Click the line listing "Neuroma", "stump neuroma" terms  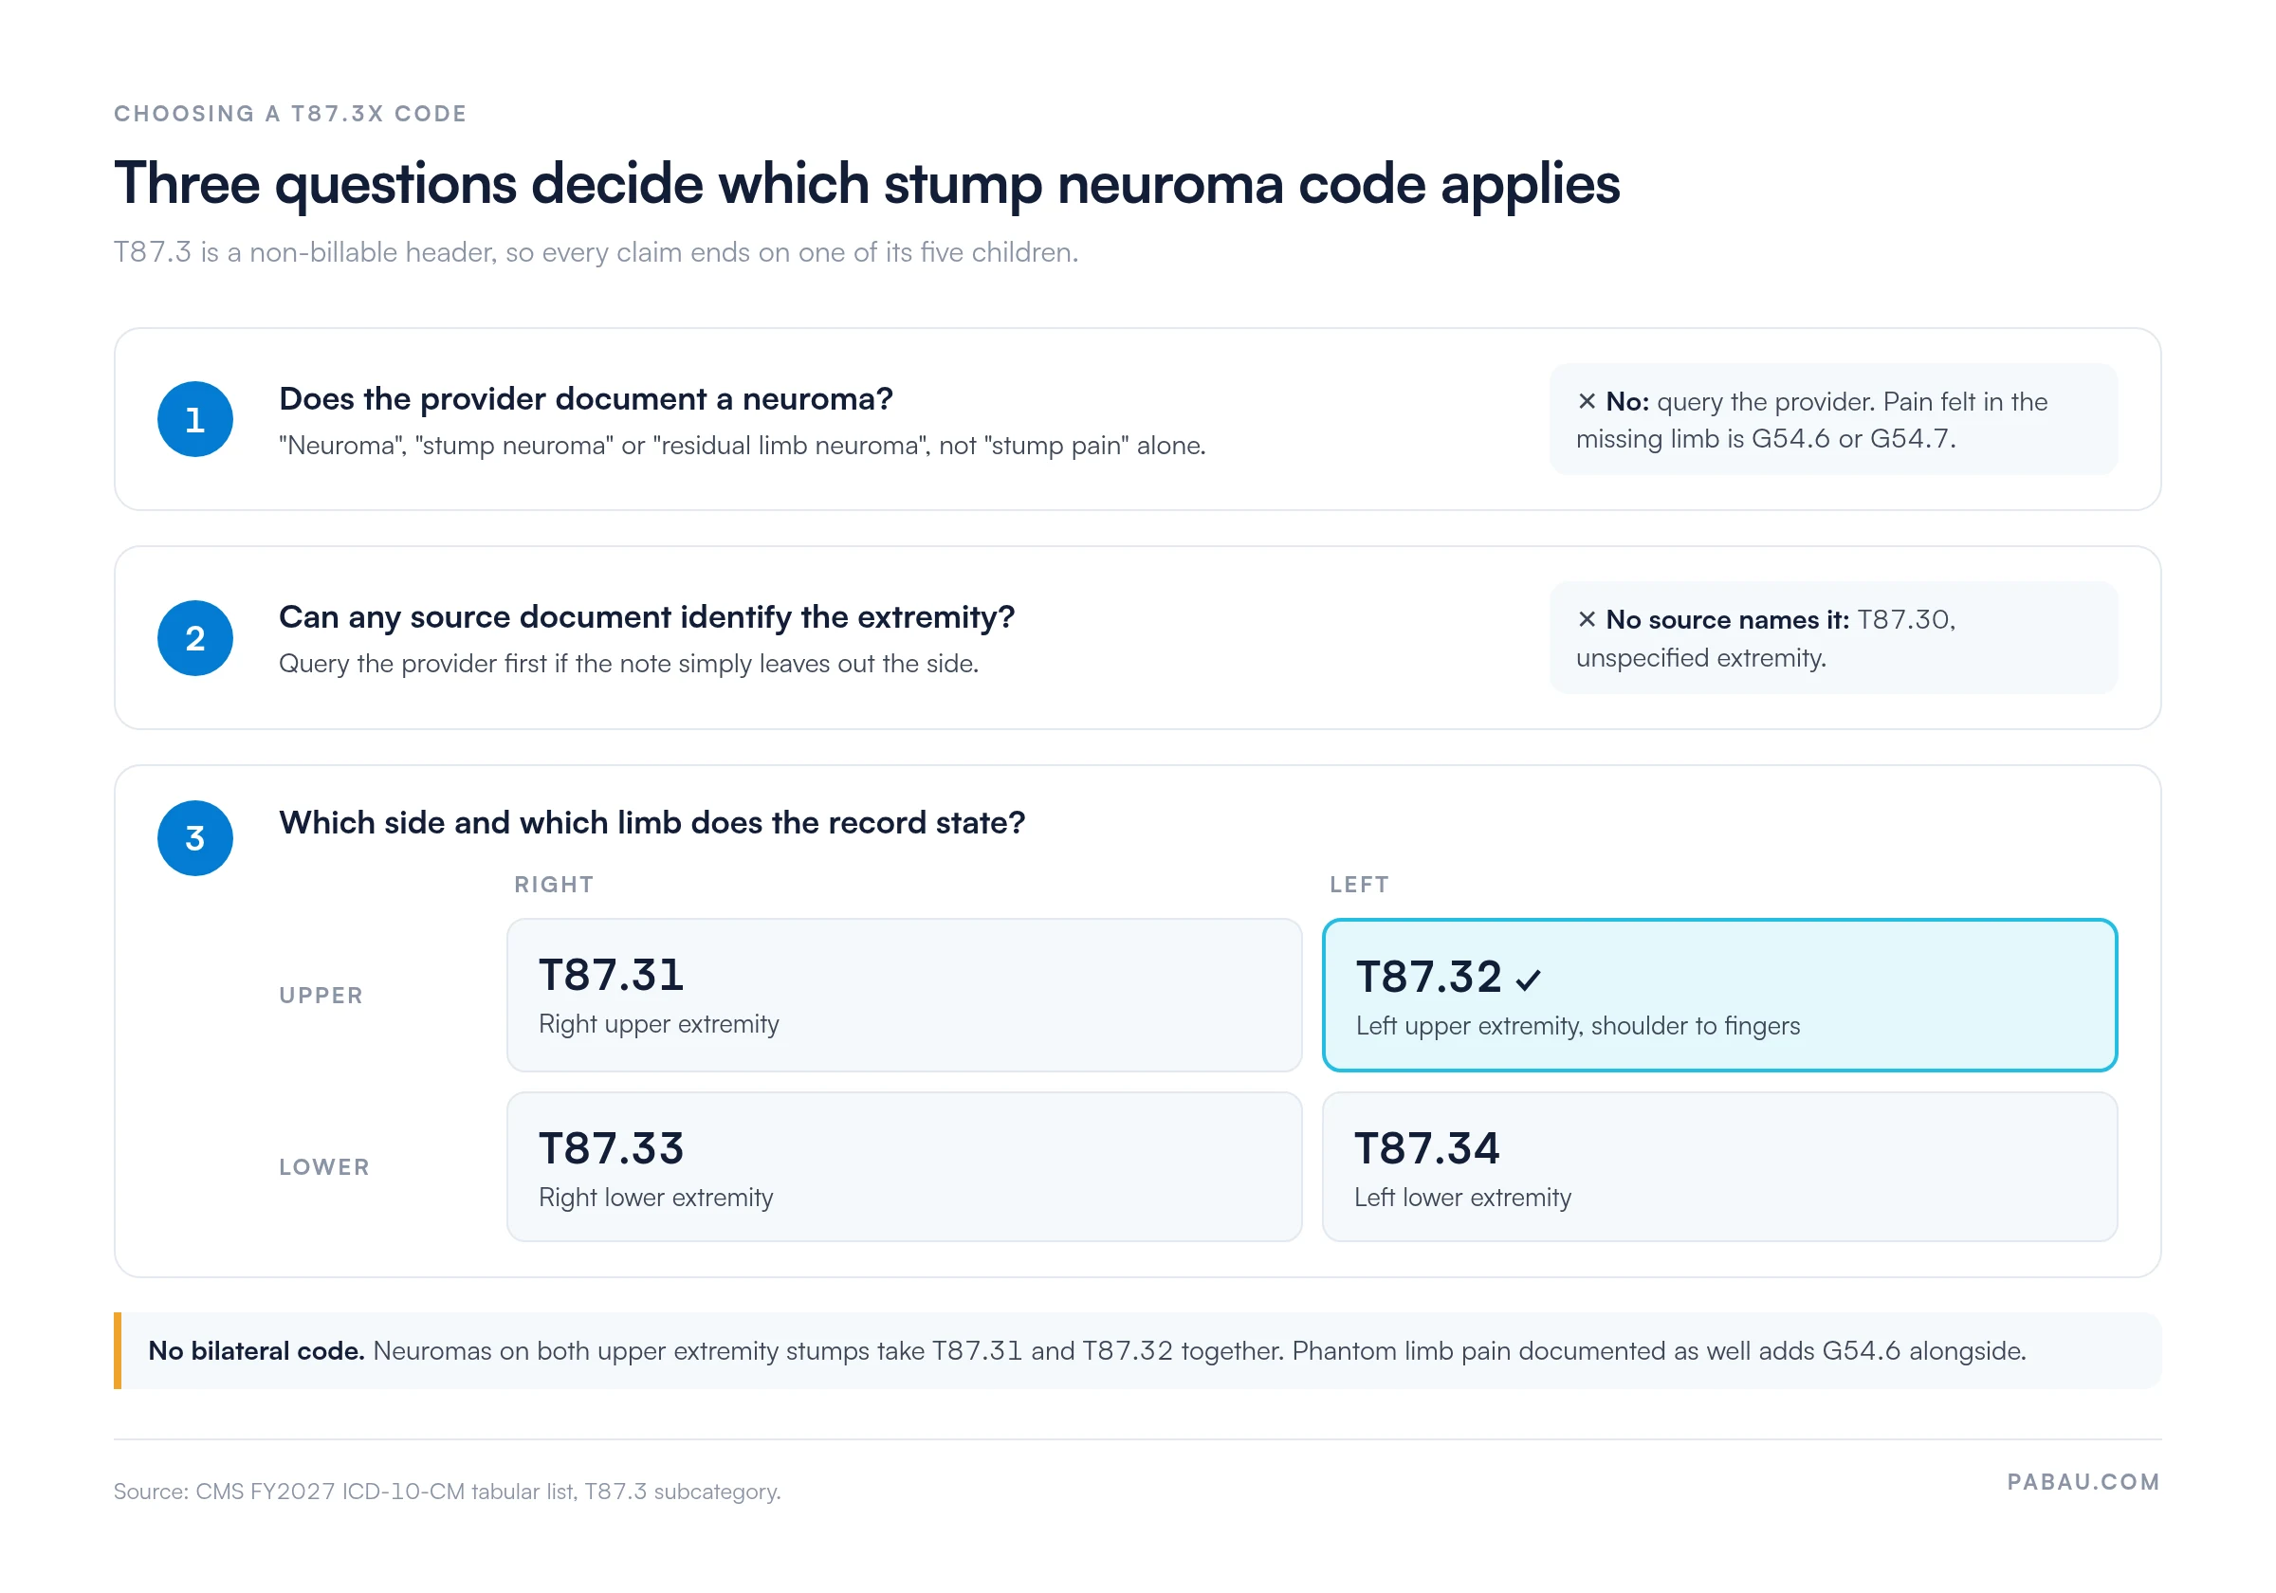pos(743,446)
